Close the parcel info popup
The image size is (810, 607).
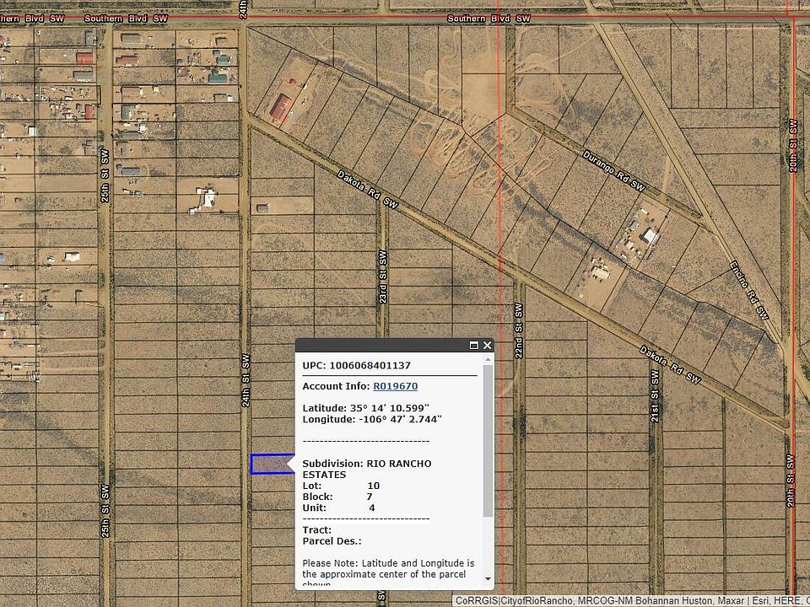(x=487, y=346)
